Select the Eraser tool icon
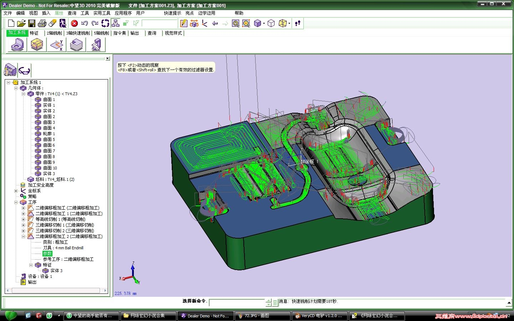Viewport: 514px width, 321px height. point(52,24)
